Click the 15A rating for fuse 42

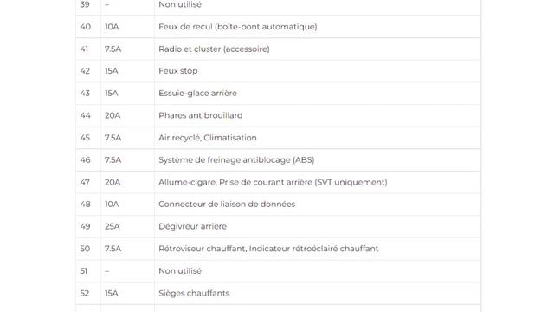(112, 71)
